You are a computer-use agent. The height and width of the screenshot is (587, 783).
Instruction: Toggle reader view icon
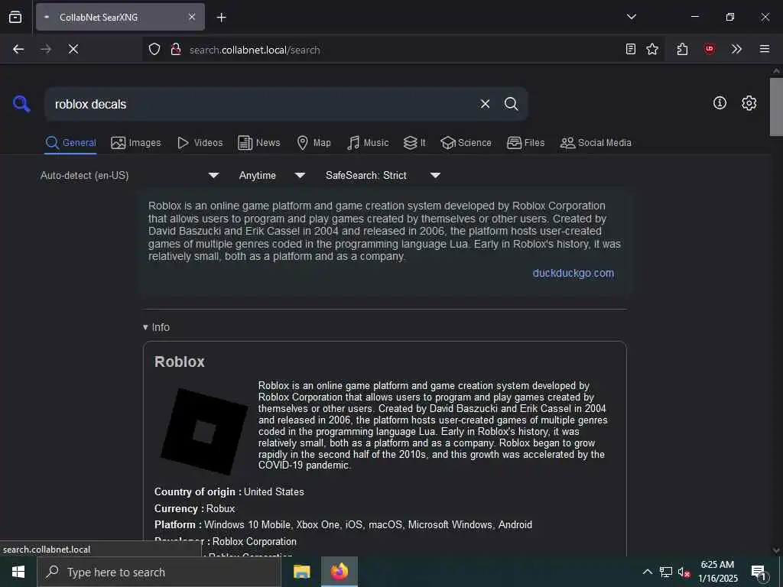tap(631, 49)
